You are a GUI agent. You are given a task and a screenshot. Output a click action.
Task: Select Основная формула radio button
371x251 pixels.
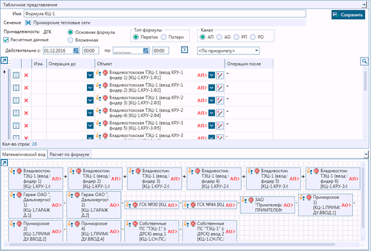[x=70, y=32]
